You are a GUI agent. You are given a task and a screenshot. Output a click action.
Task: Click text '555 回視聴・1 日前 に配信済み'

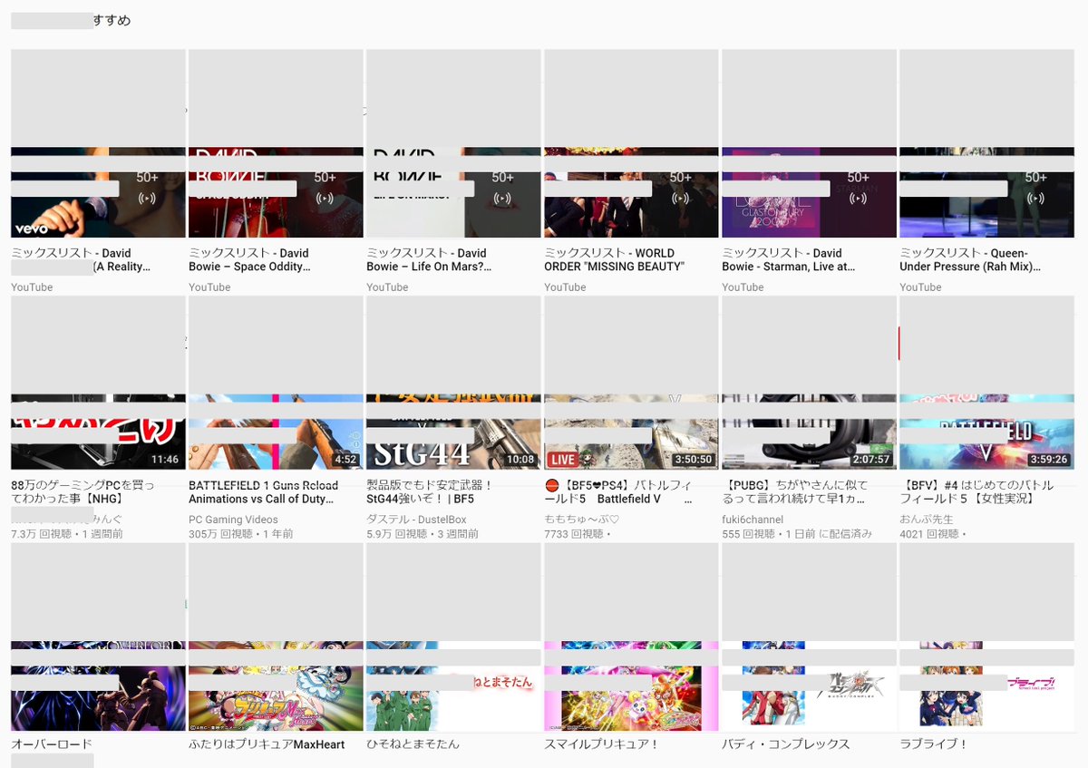coord(797,534)
